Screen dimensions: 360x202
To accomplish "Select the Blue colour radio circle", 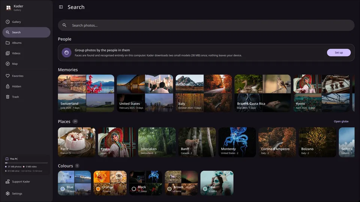I will (63, 189).
